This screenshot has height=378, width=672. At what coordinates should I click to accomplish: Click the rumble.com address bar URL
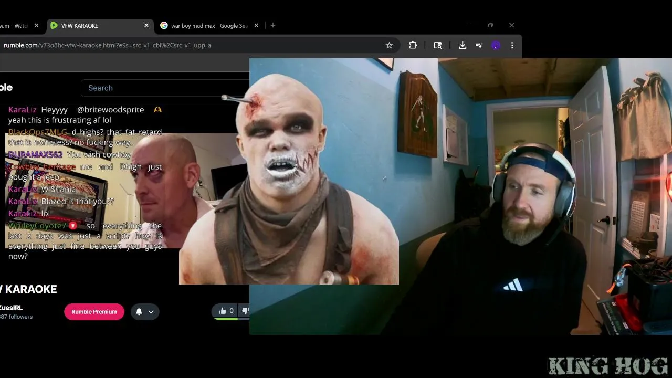(107, 45)
